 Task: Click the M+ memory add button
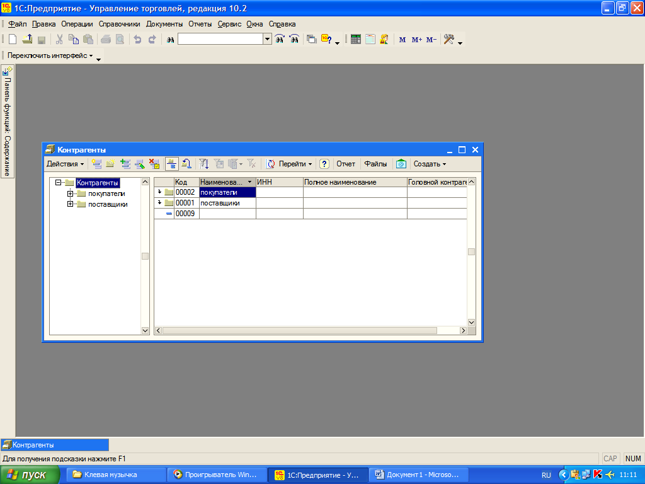(x=417, y=40)
